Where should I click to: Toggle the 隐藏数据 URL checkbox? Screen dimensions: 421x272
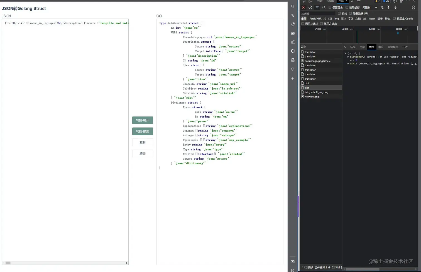pos(351,13)
